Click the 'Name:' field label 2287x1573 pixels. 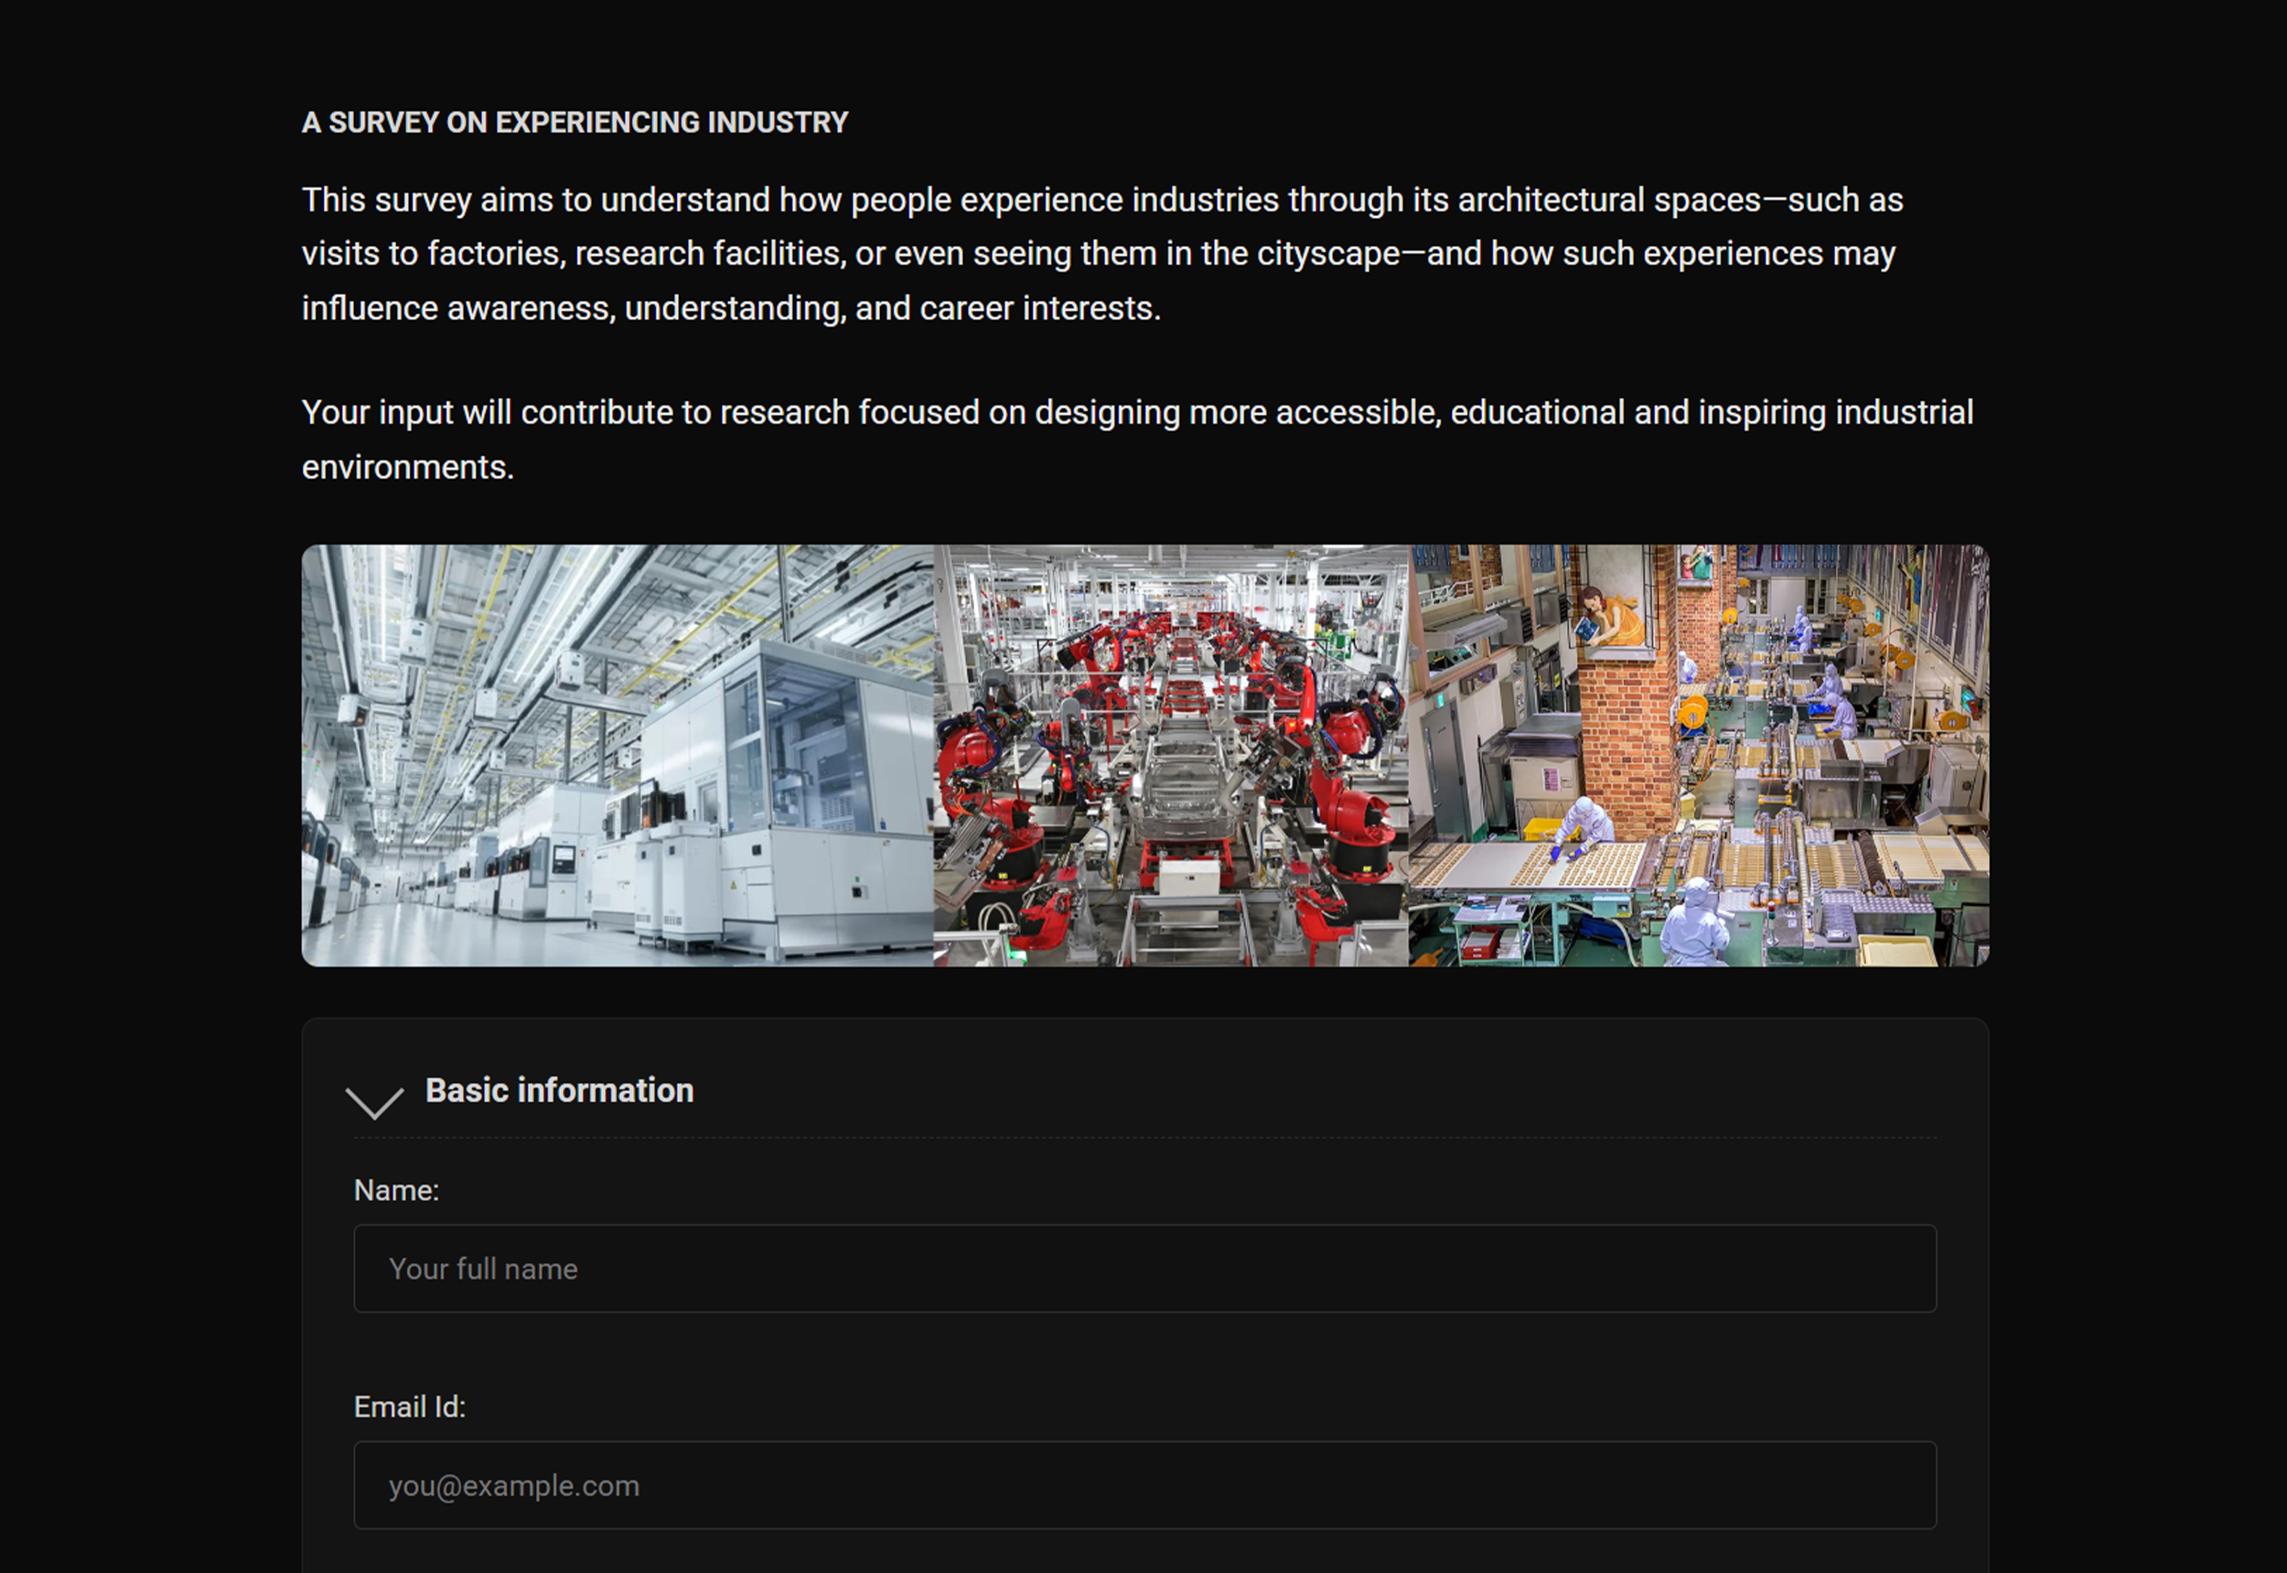396,1191
